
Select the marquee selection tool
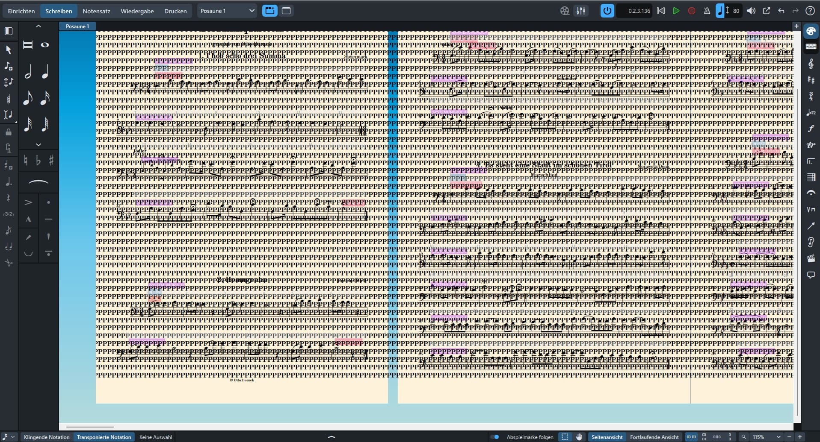[x=565, y=437]
